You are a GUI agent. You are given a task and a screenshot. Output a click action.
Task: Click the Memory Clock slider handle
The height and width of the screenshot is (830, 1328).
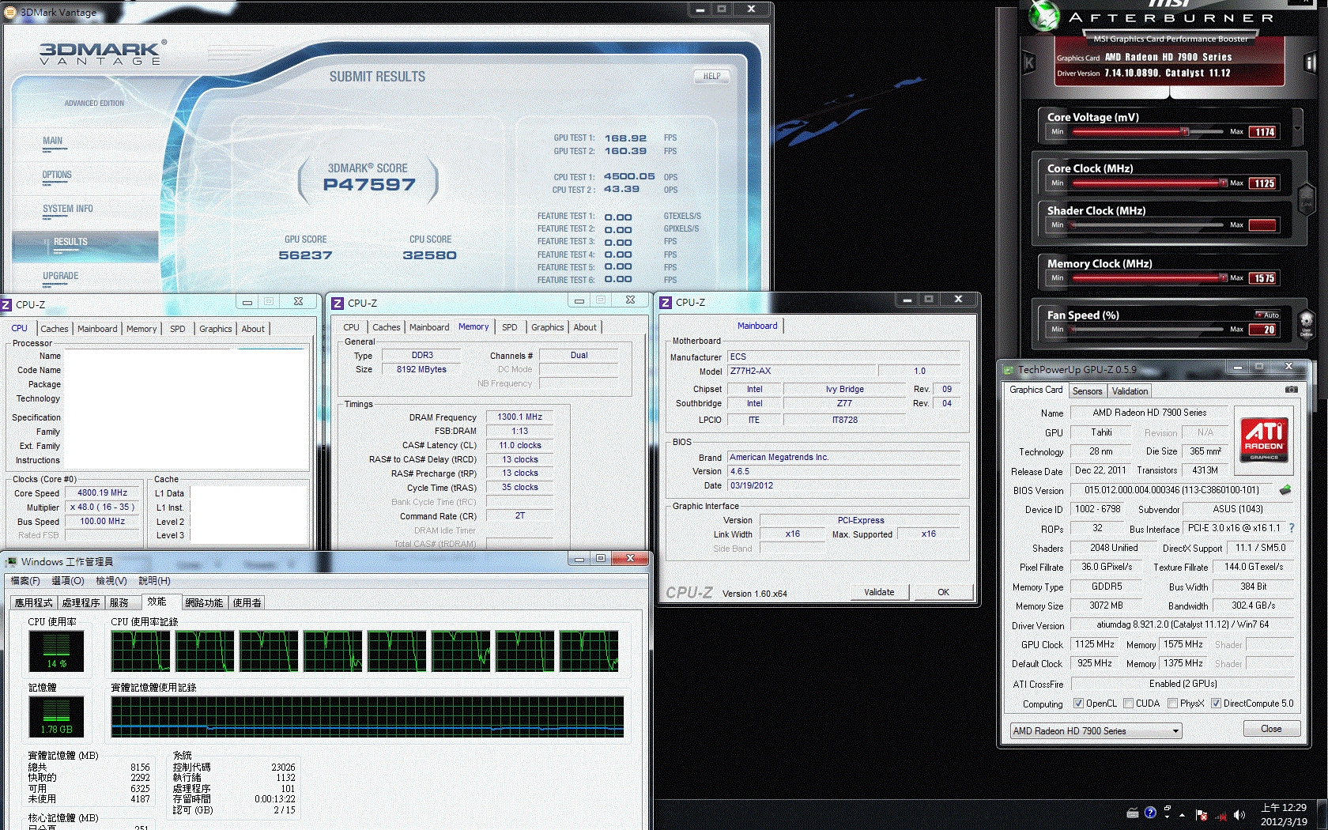1223,277
